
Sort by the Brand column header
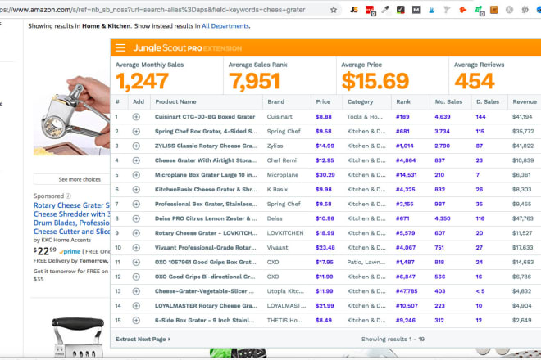click(275, 101)
